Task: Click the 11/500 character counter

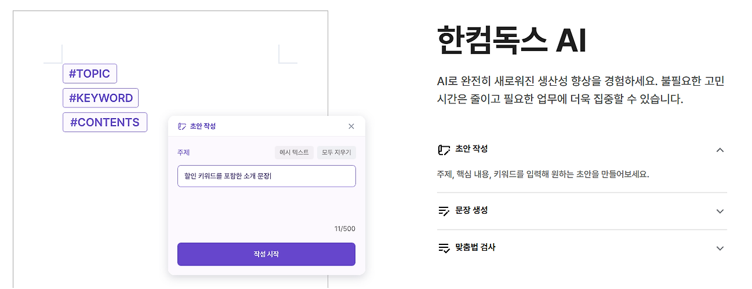Action: (345, 229)
